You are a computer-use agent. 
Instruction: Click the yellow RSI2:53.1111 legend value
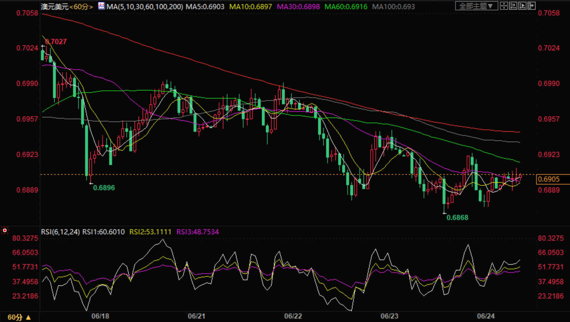[x=150, y=232]
